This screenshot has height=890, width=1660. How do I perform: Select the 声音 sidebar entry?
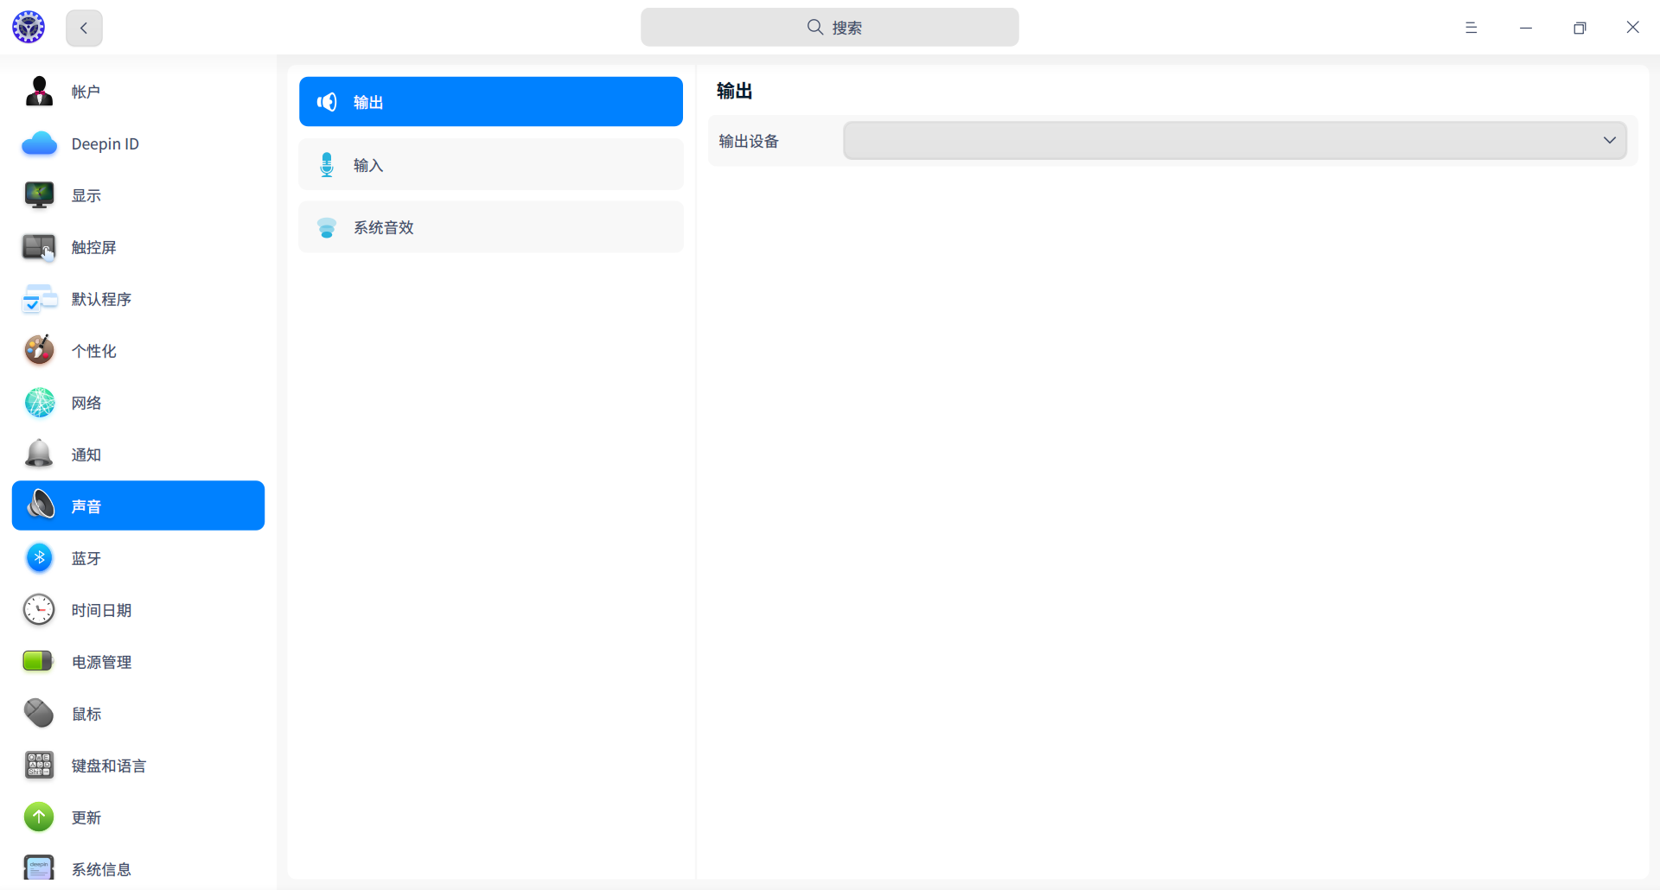tap(138, 505)
